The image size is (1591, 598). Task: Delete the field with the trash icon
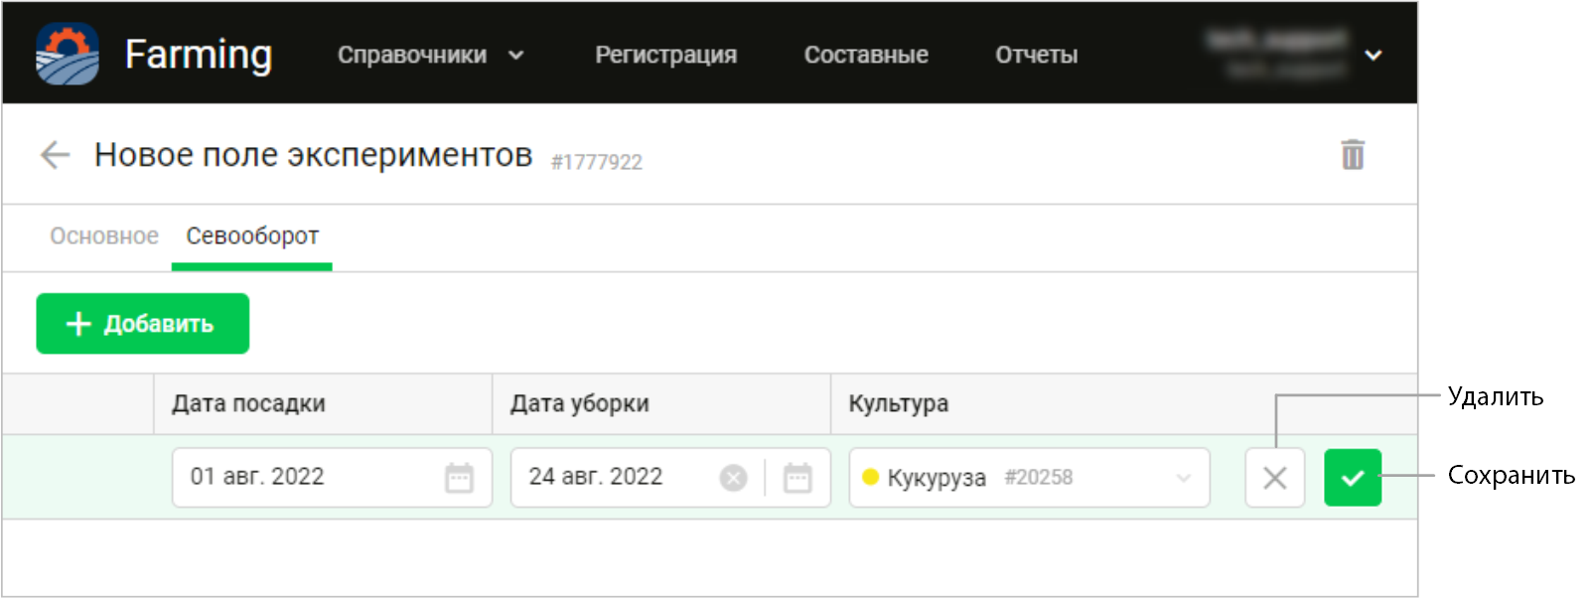coord(1353,155)
